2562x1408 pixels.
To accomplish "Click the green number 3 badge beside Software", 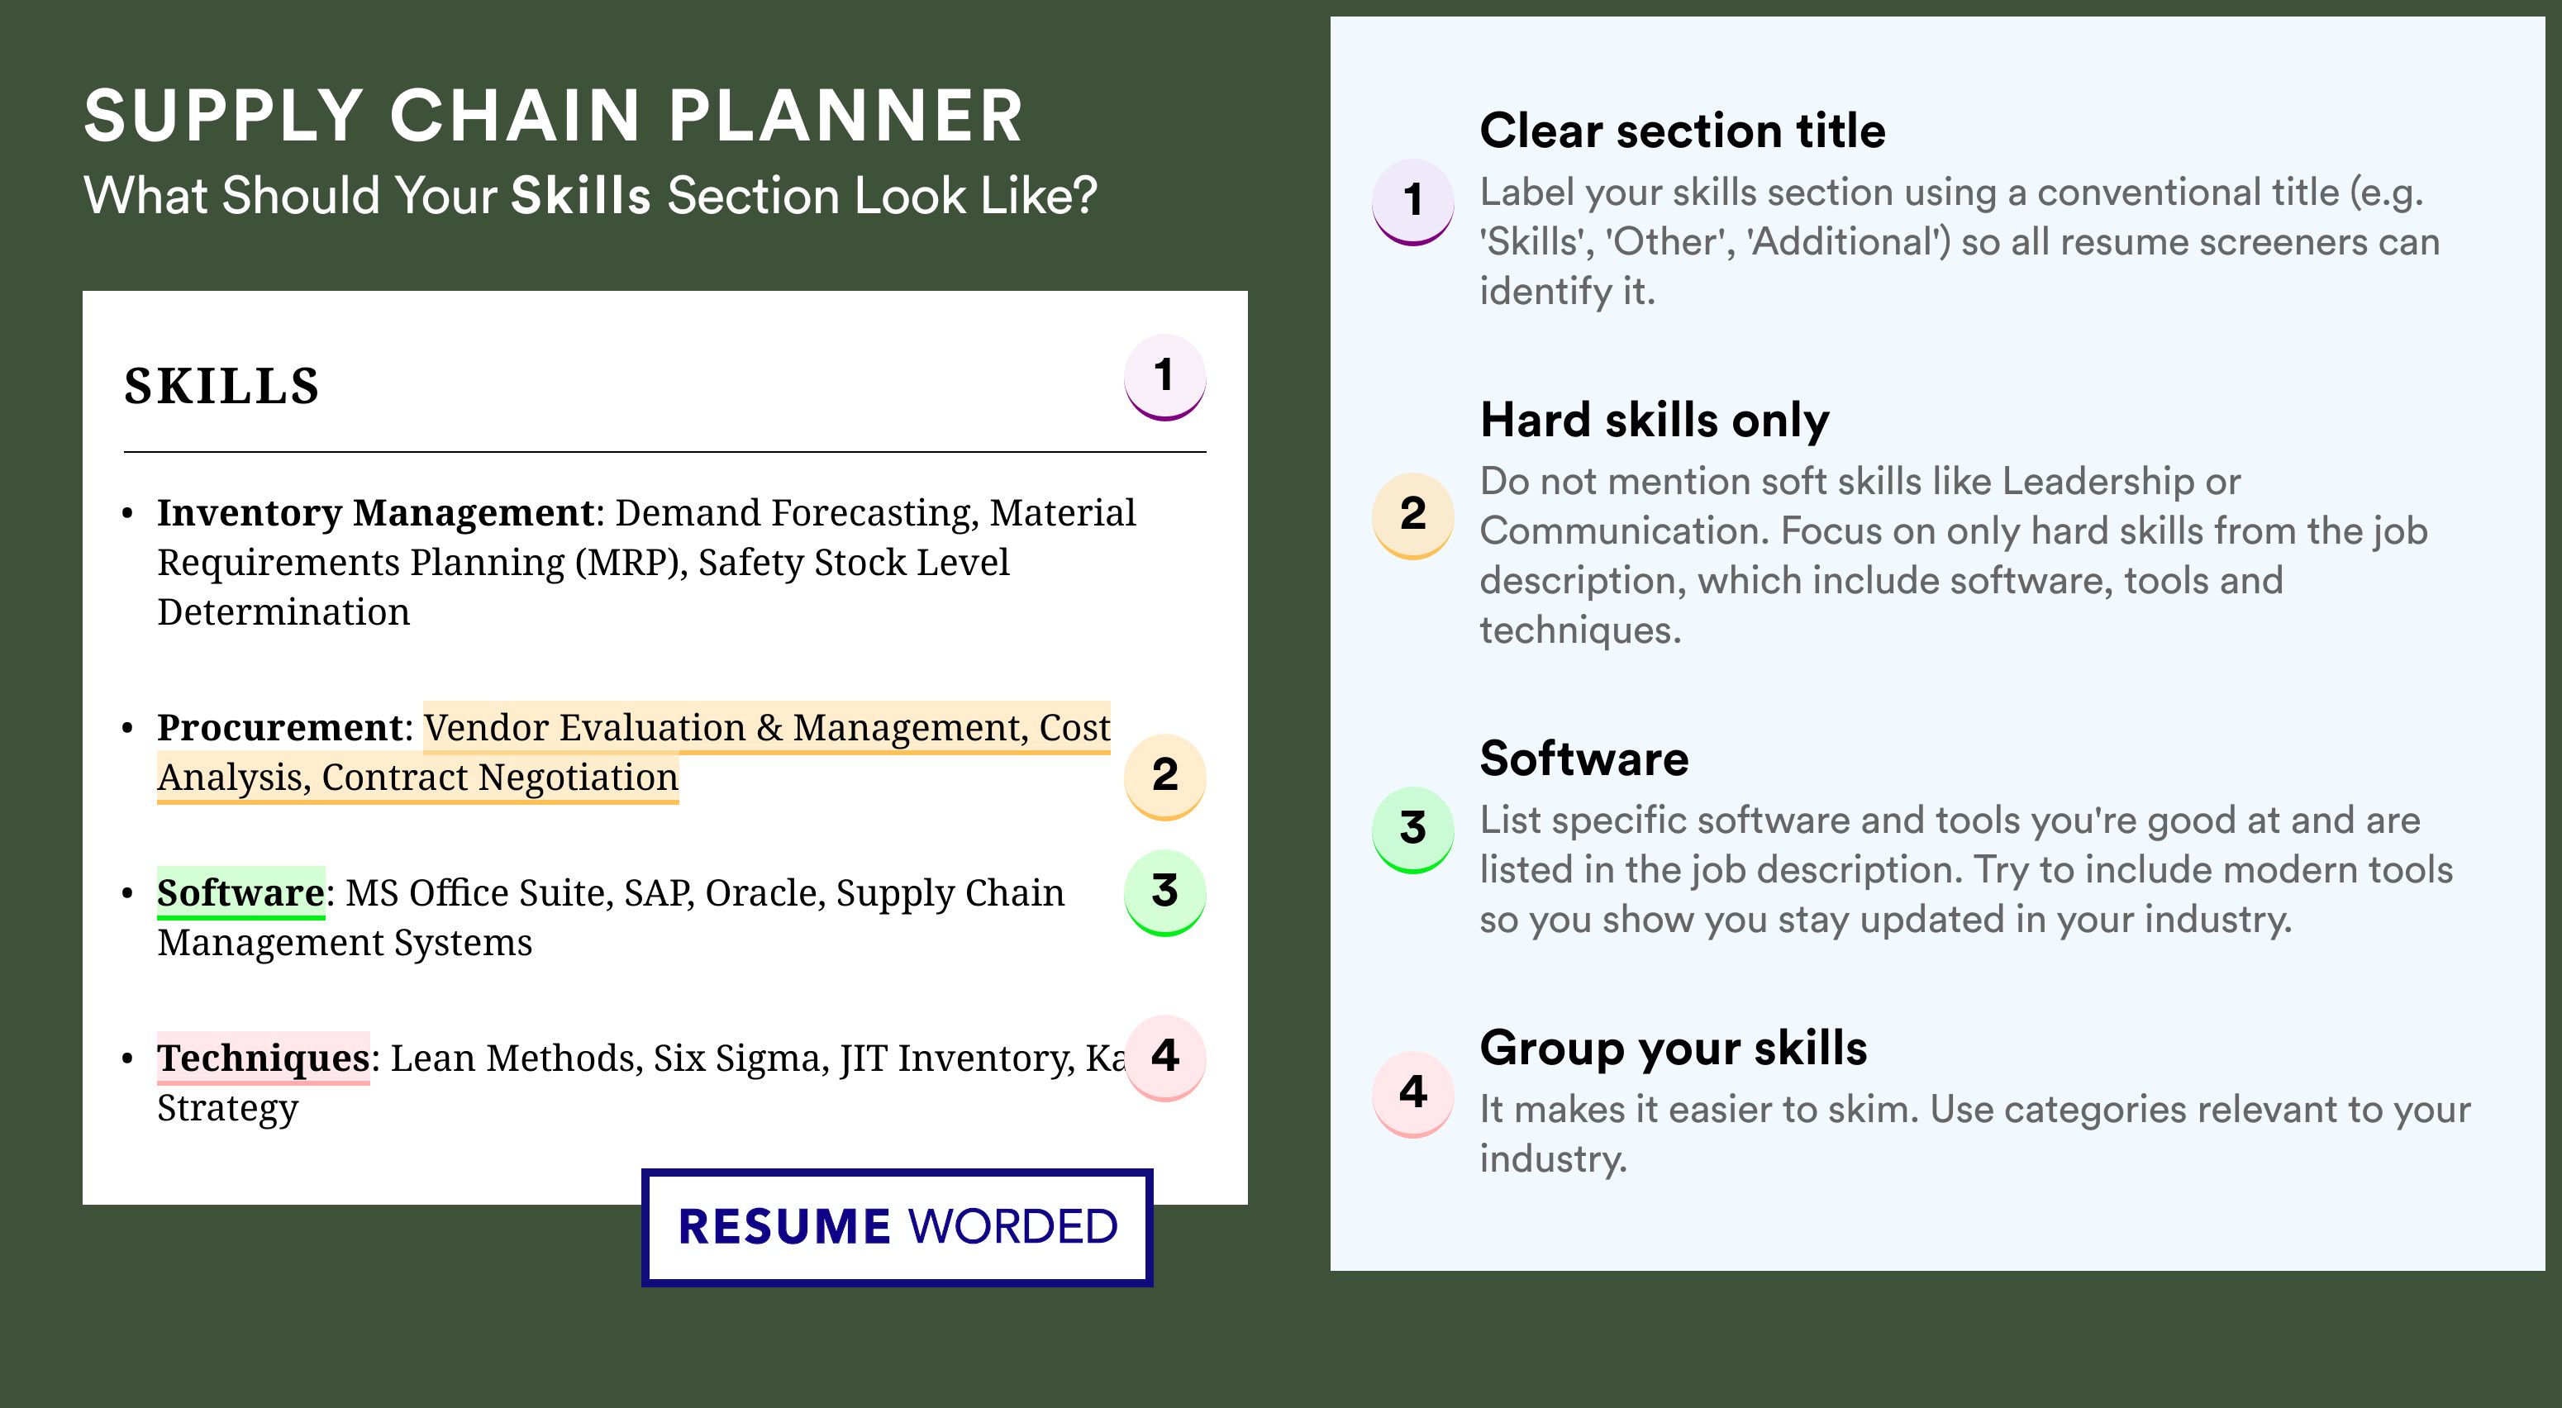I will [x=1164, y=892].
